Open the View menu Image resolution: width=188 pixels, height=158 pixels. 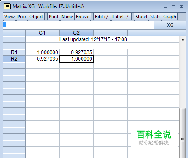(x=9, y=17)
